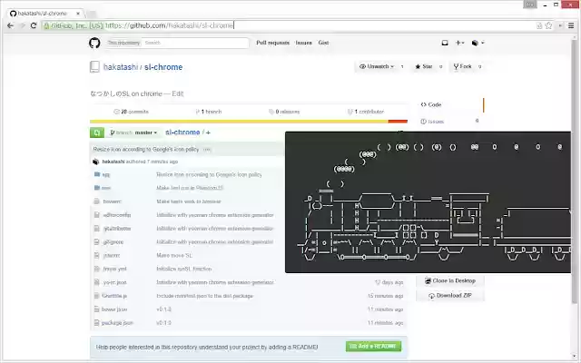Click the sl-chrome repository title link
Viewport: 581px width, 363px height.
pos(163,67)
